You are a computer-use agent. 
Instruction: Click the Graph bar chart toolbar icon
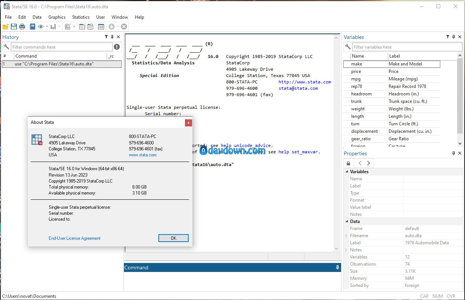pos(53,27)
